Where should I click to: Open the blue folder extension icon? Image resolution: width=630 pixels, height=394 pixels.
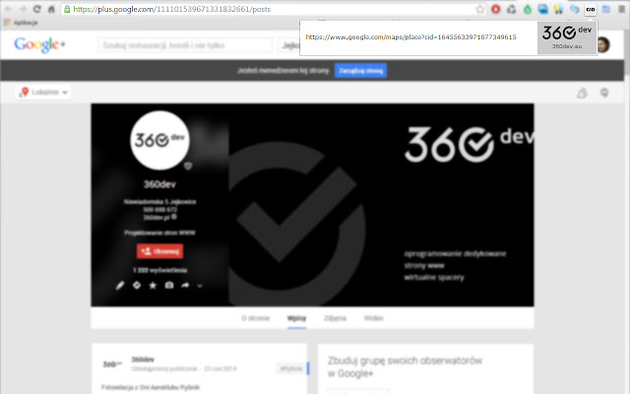(x=606, y=9)
